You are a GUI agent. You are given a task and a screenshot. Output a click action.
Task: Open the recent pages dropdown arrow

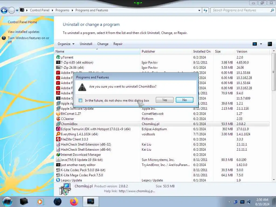coord(17,11)
